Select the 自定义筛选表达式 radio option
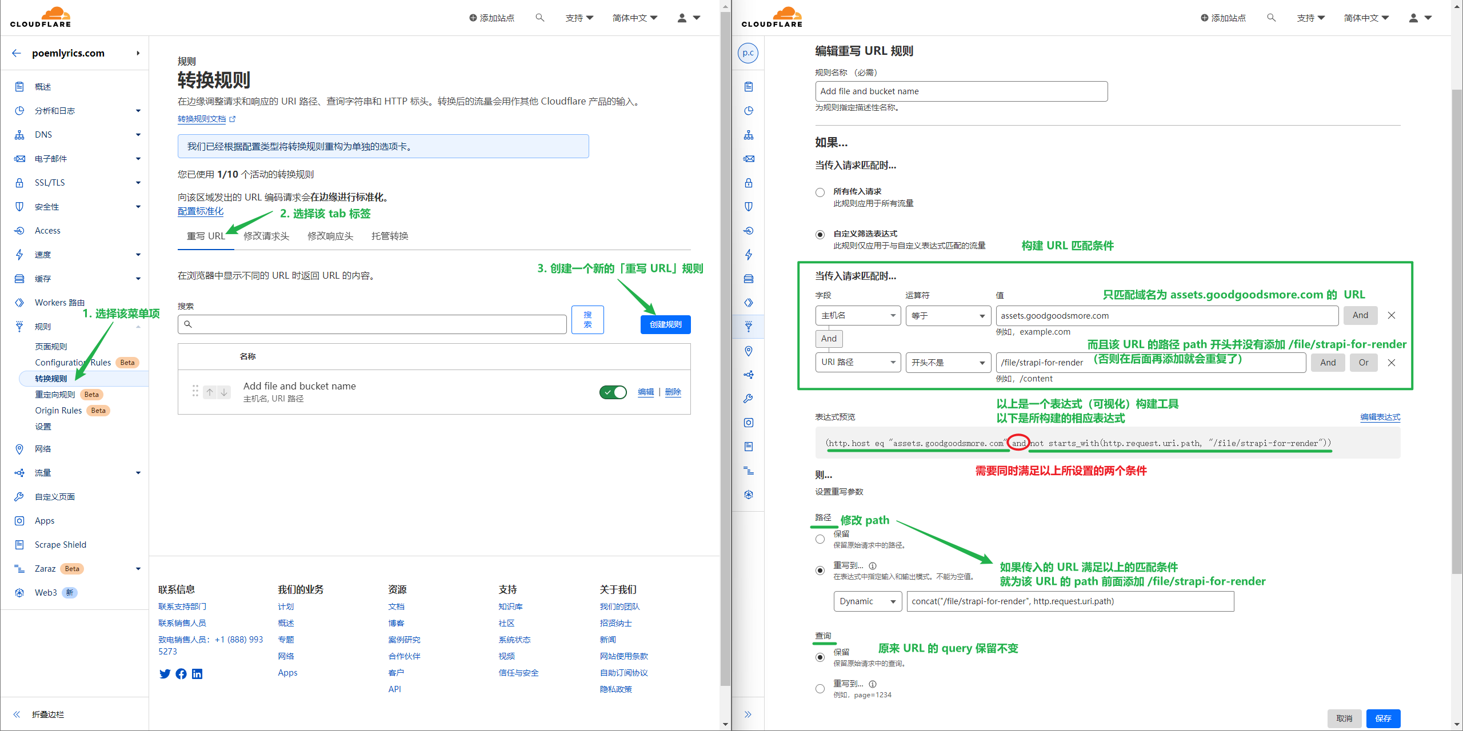The width and height of the screenshot is (1463, 731). [820, 235]
